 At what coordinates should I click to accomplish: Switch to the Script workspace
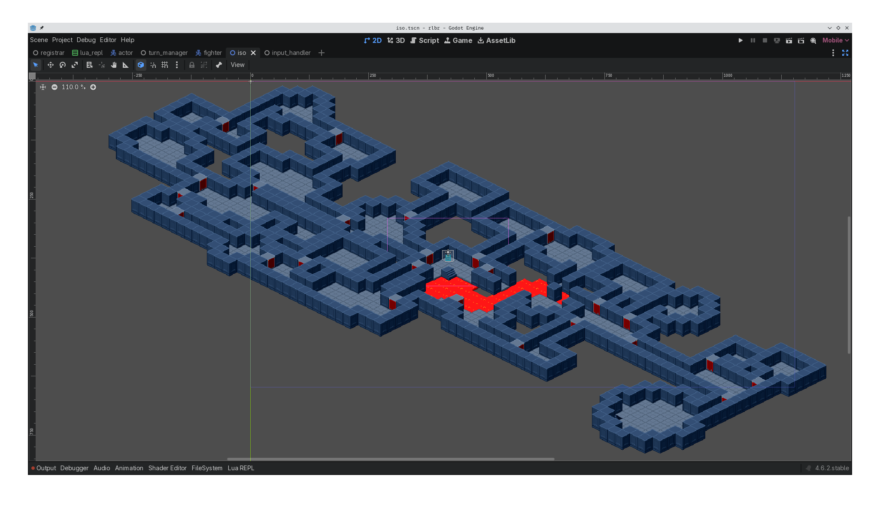[x=425, y=40]
